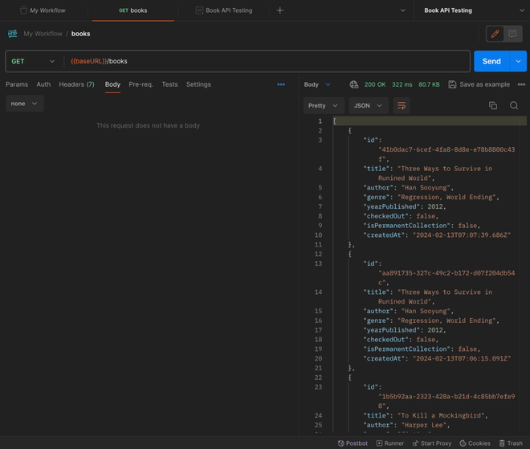Image resolution: width=530 pixels, height=449 pixels.
Task: Expand the Pretty view dropdown
Action: pos(324,105)
